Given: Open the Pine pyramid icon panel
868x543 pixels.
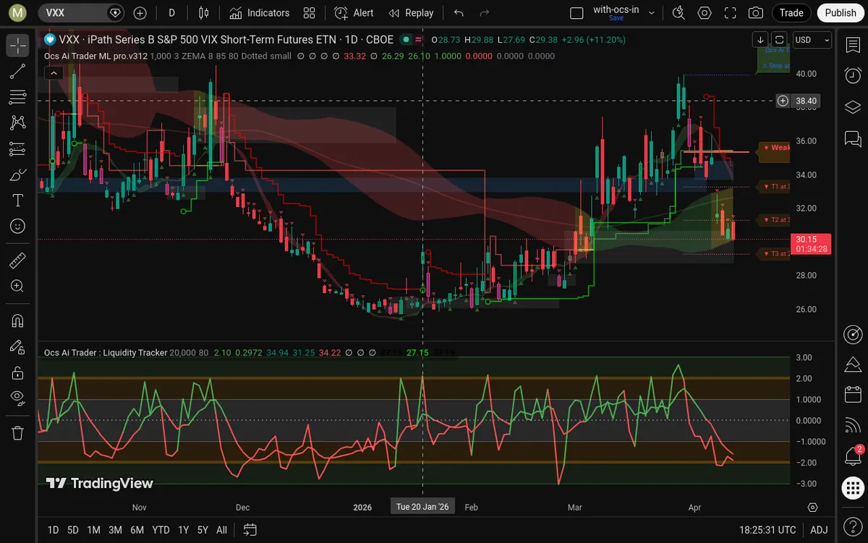Looking at the screenshot, I should click(x=853, y=364).
